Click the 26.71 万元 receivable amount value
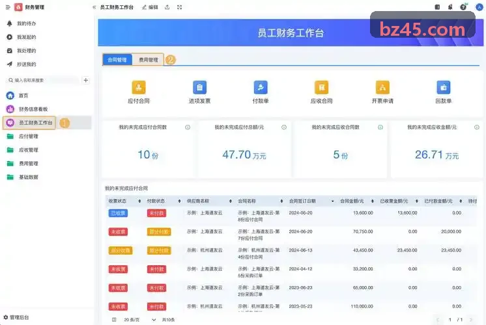 436,155
